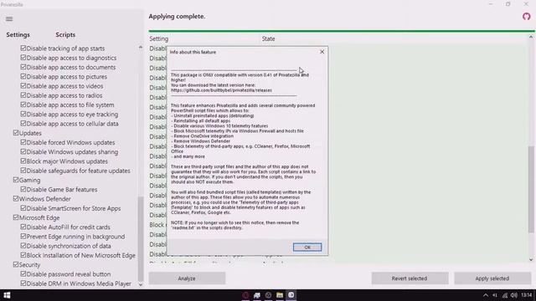Screen dimensions: 536x301
Task: Toggle Disable safeguards for feature updates
Action: (x=23, y=171)
